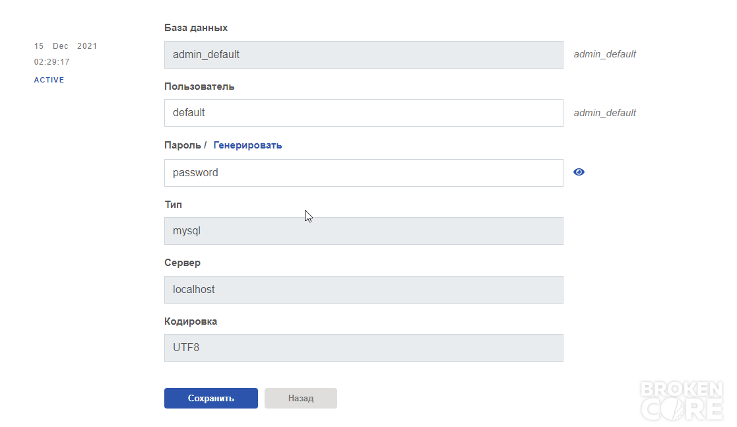The image size is (737, 427).
Task: Click the date text 15 Dec 2021
Action: 65,46
